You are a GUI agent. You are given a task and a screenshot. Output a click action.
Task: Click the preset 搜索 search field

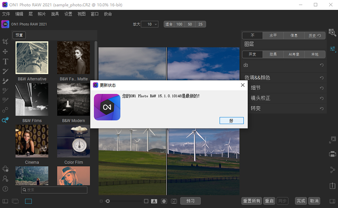[54, 190]
